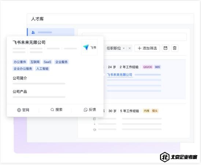Click the SaaS tag
This screenshot has height=165, width=201.
[47, 62]
